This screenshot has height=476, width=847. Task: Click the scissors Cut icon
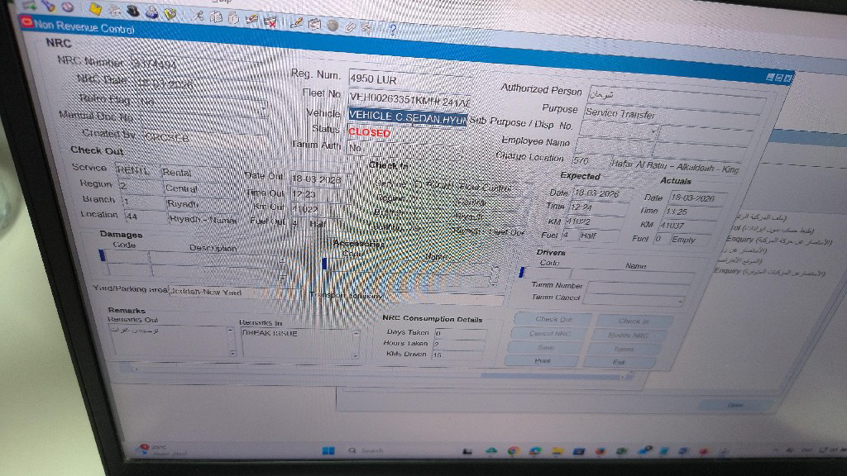tap(199, 15)
